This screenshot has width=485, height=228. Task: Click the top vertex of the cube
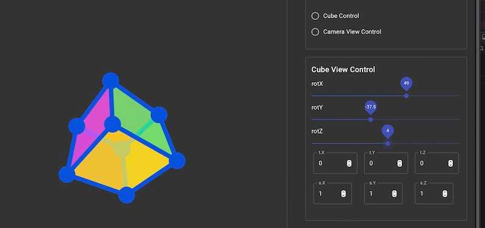point(110,80)
